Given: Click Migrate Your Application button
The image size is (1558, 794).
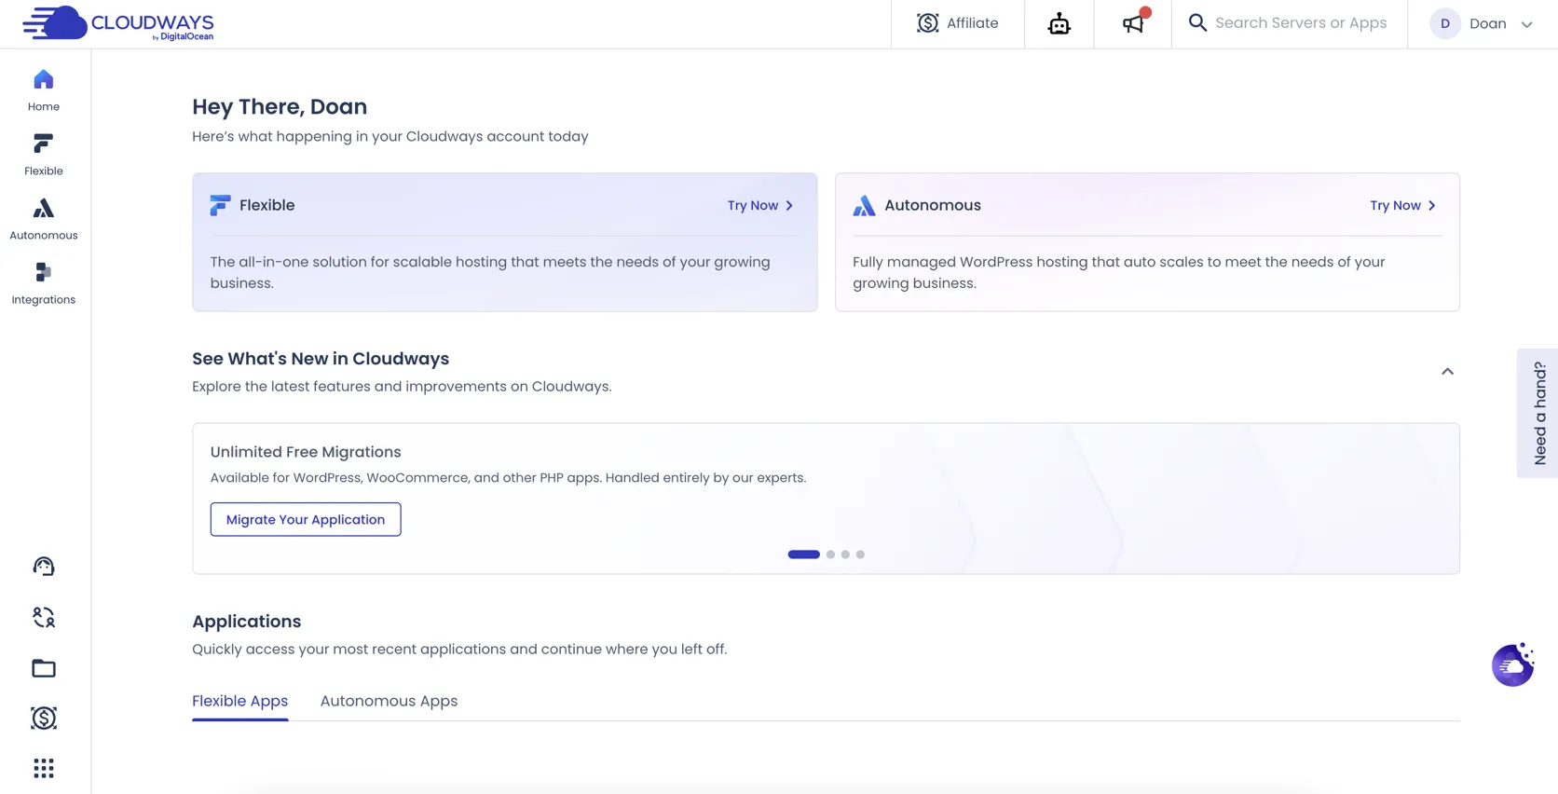Looking at the screenshot, I should click(306, 519).
